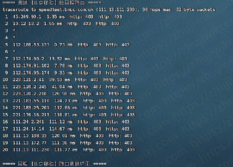Select latency 9.35 ms
This screenshot has width=233, height=167.
[64, 73]
